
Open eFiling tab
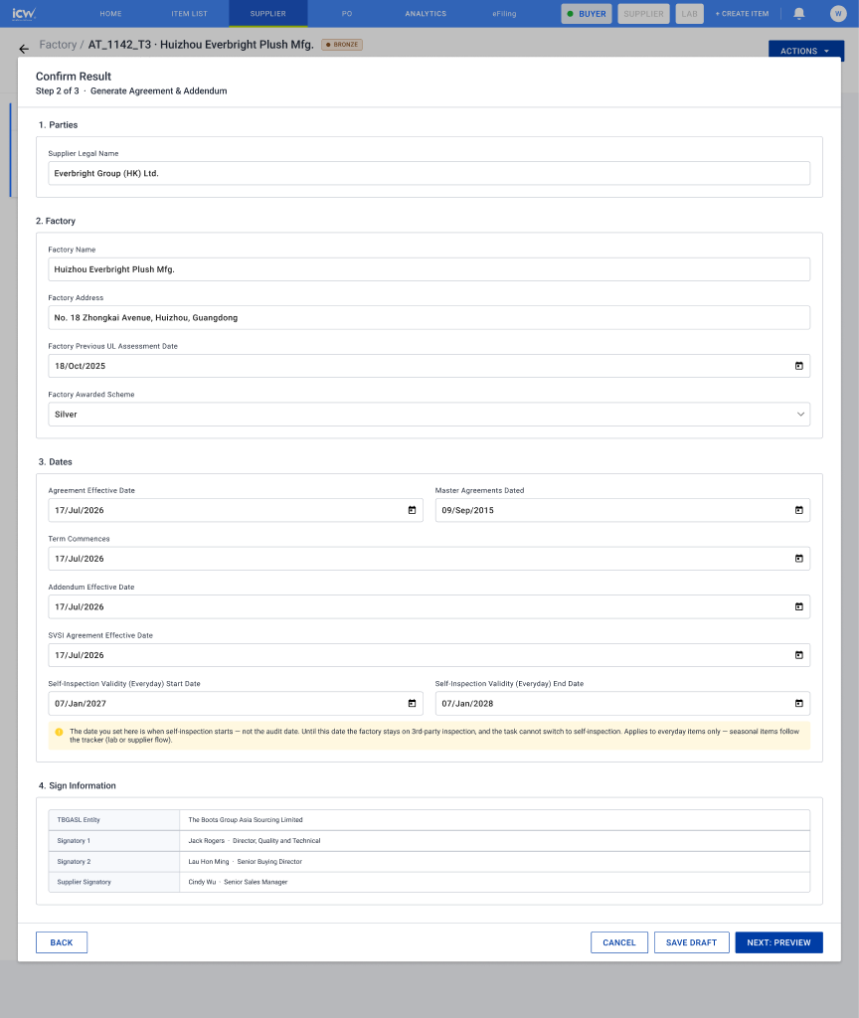tap(504, 14)
